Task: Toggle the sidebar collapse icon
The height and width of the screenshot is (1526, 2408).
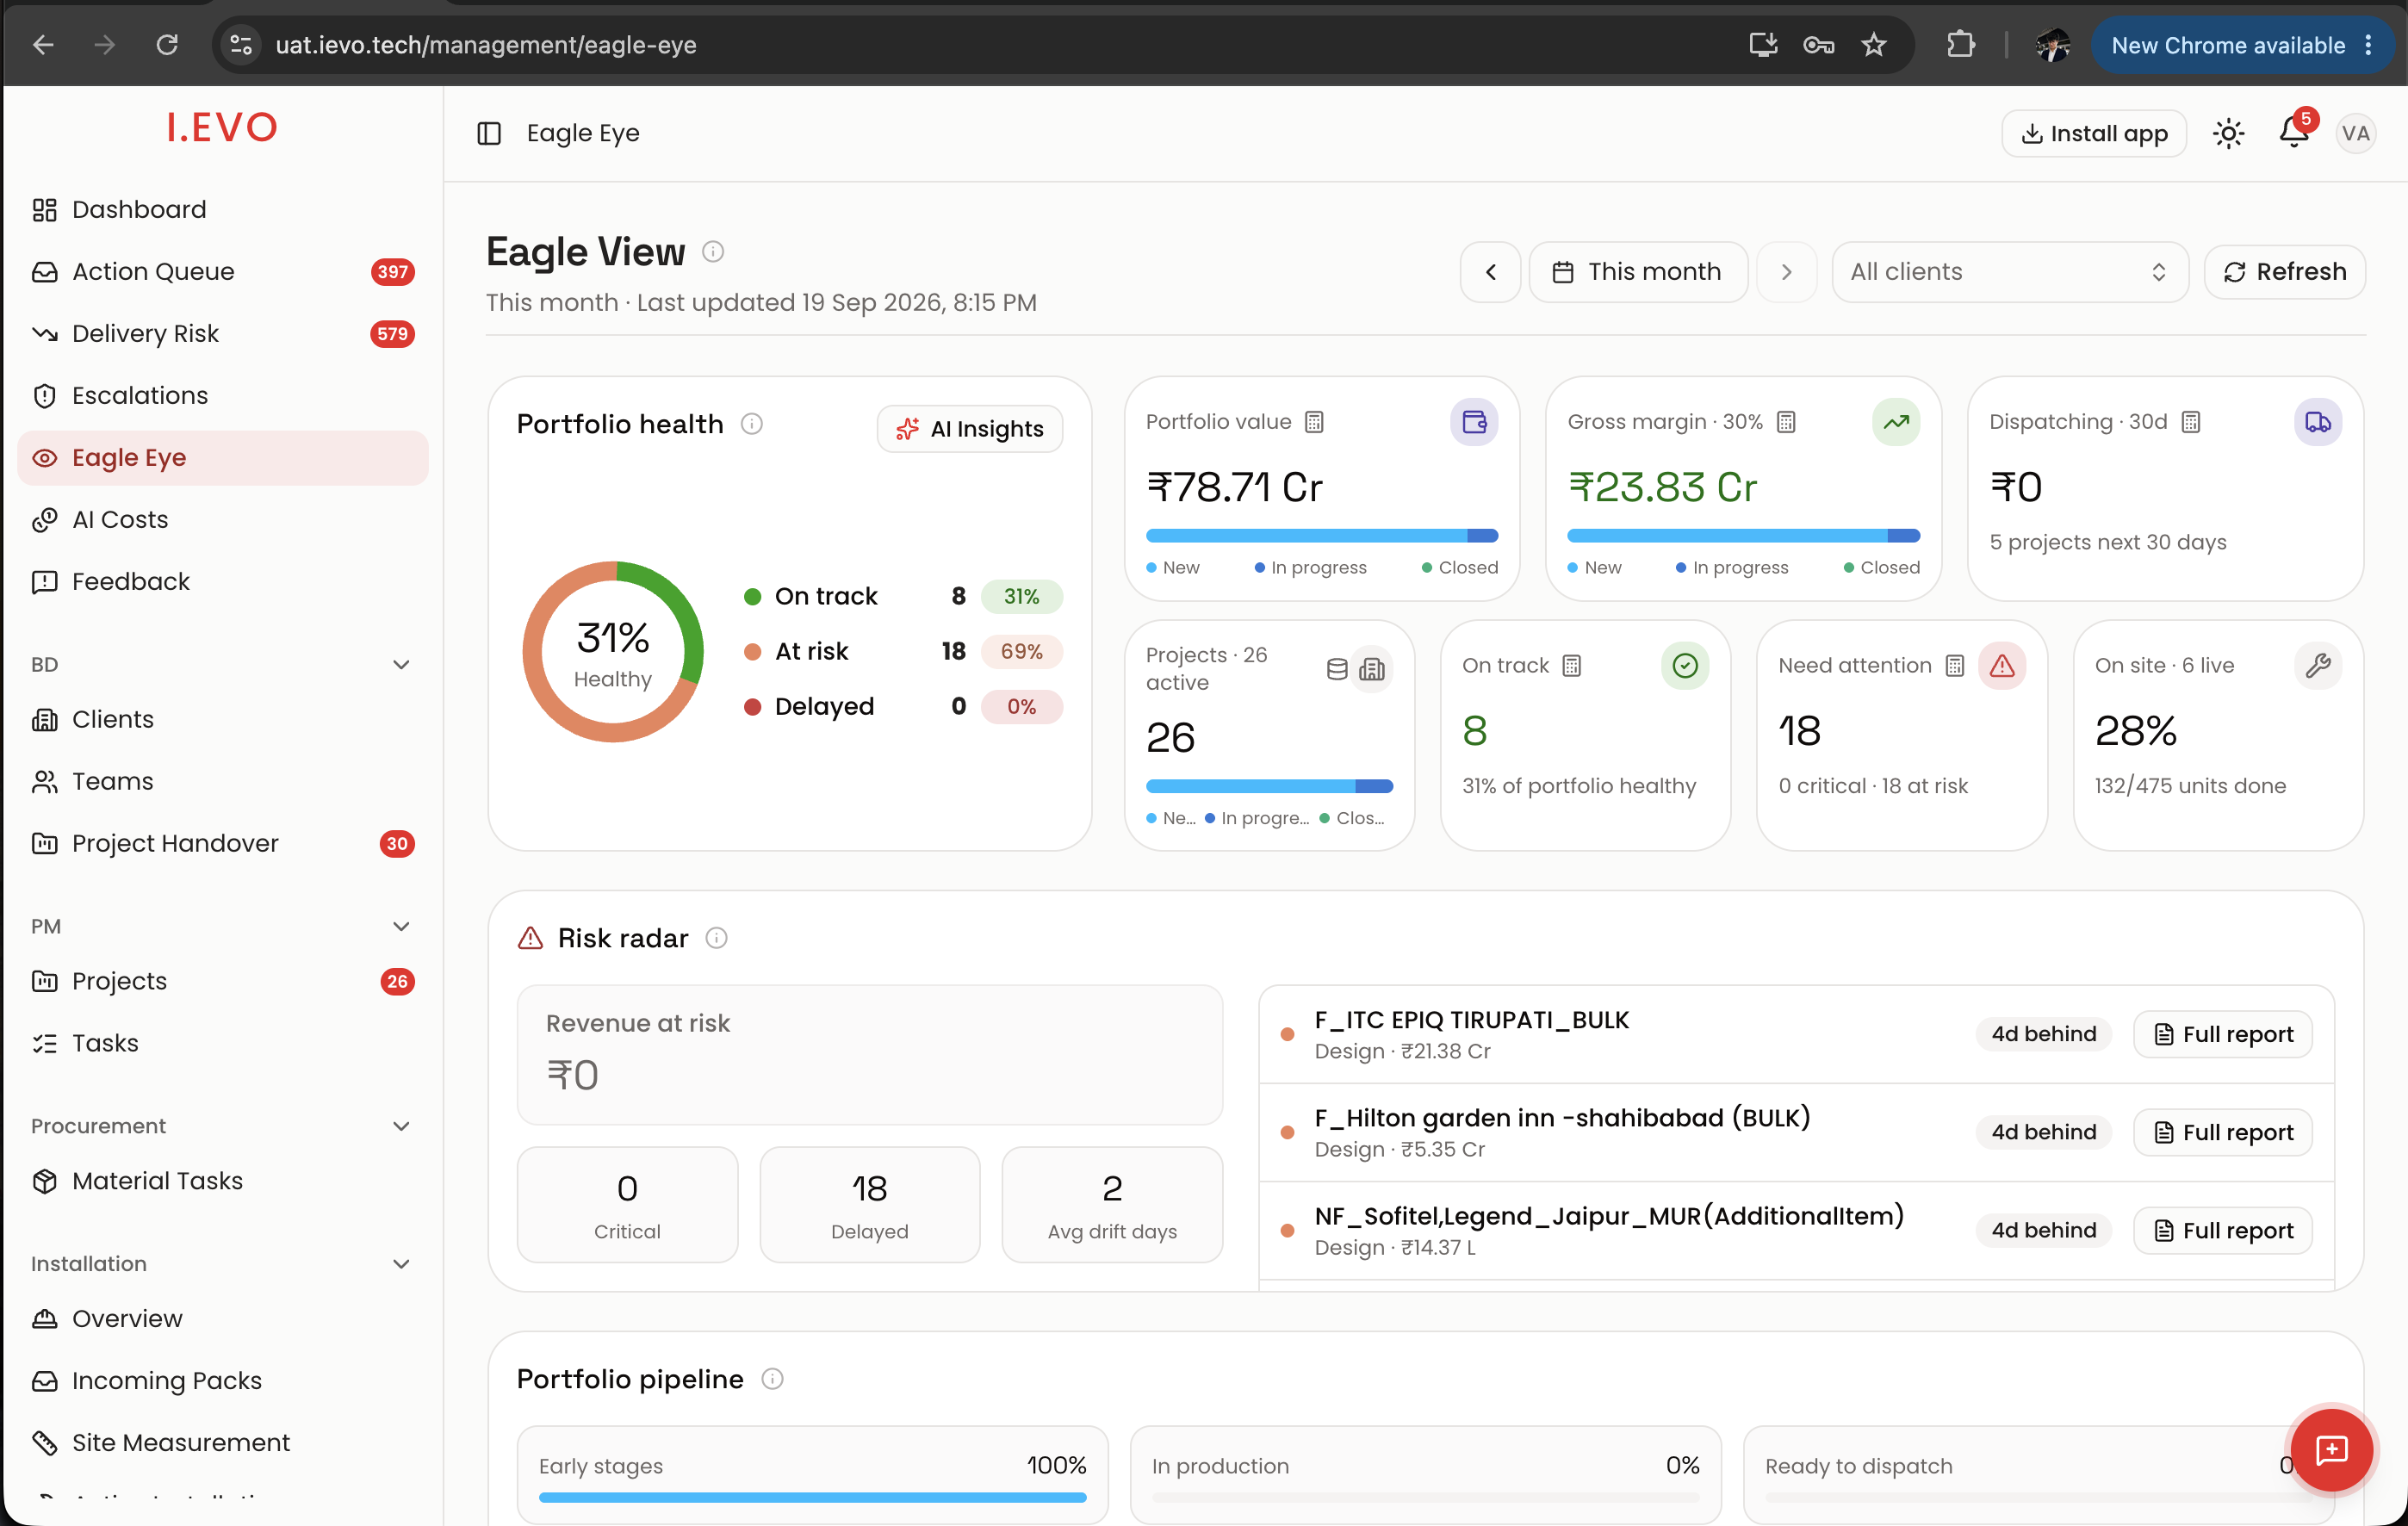Action: point(489,133)
